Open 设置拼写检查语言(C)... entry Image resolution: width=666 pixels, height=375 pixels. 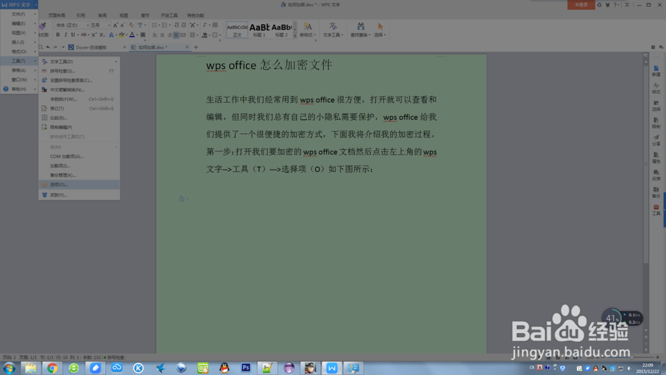click(79, 81)
